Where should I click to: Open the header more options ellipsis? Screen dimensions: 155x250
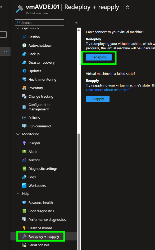click(136, 7)
